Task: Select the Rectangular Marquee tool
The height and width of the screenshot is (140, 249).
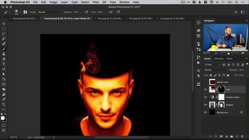Action: pyautogui.click(x=4, y=29)
